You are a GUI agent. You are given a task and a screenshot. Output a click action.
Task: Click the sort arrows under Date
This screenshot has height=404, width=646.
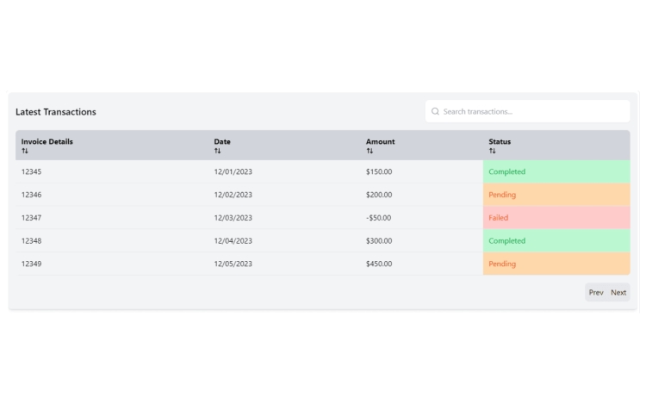(218, 151)
